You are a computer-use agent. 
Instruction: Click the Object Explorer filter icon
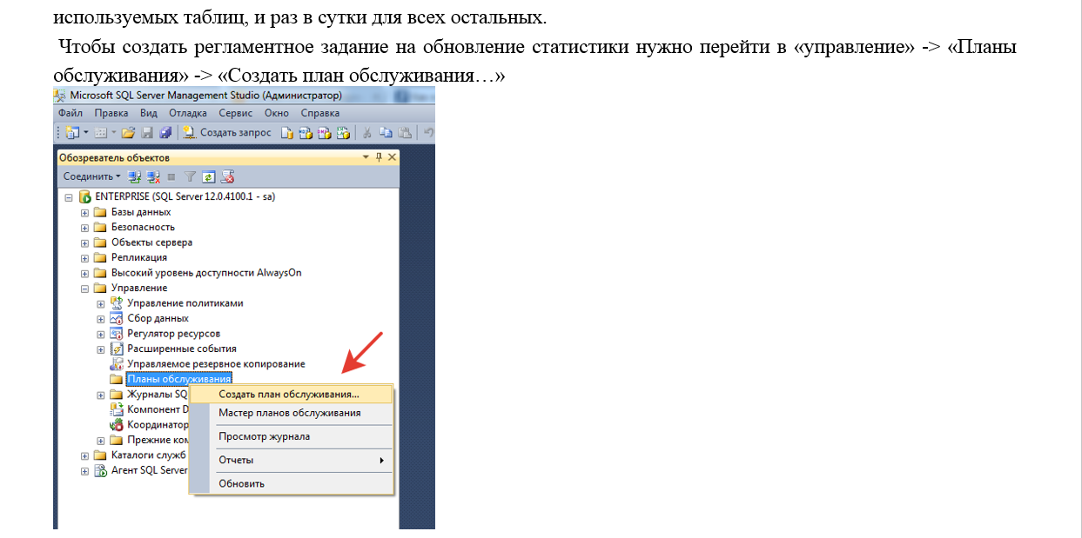(191, 176)
